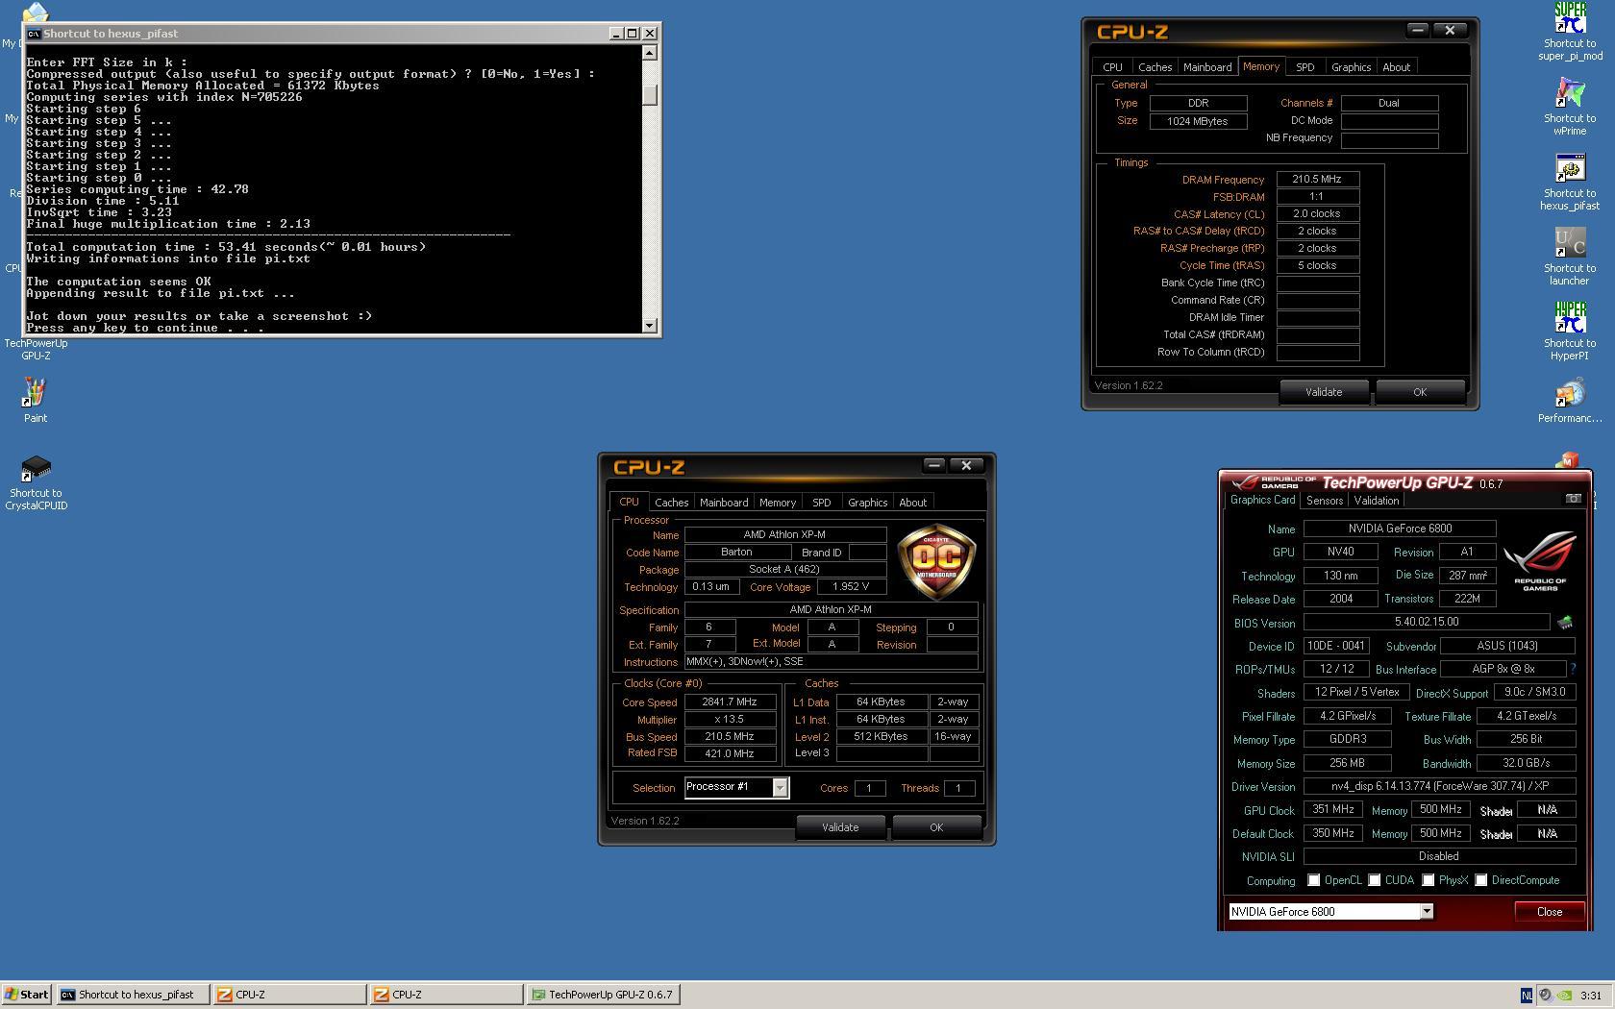Viewport: 1615px width, 1009px height.
Task: Open the Validation tab in GPU-Z
Action: (1377, 501)
